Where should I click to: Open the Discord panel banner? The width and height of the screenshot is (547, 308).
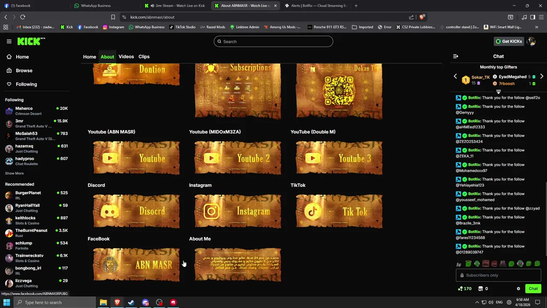[136, 211]
